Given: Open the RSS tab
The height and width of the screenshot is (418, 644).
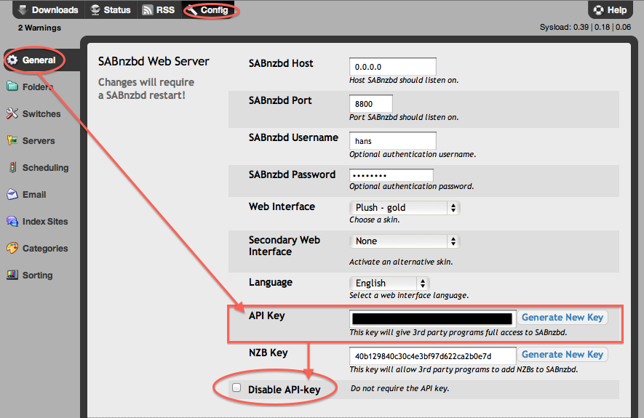Looking at the screenshot, I should 159,10.
